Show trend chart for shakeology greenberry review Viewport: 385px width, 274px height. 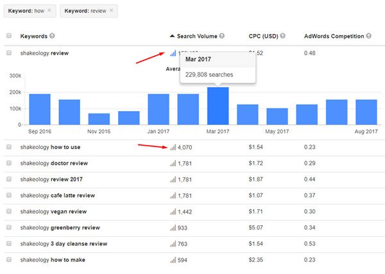pyautogui.click(x=173, y=228)
